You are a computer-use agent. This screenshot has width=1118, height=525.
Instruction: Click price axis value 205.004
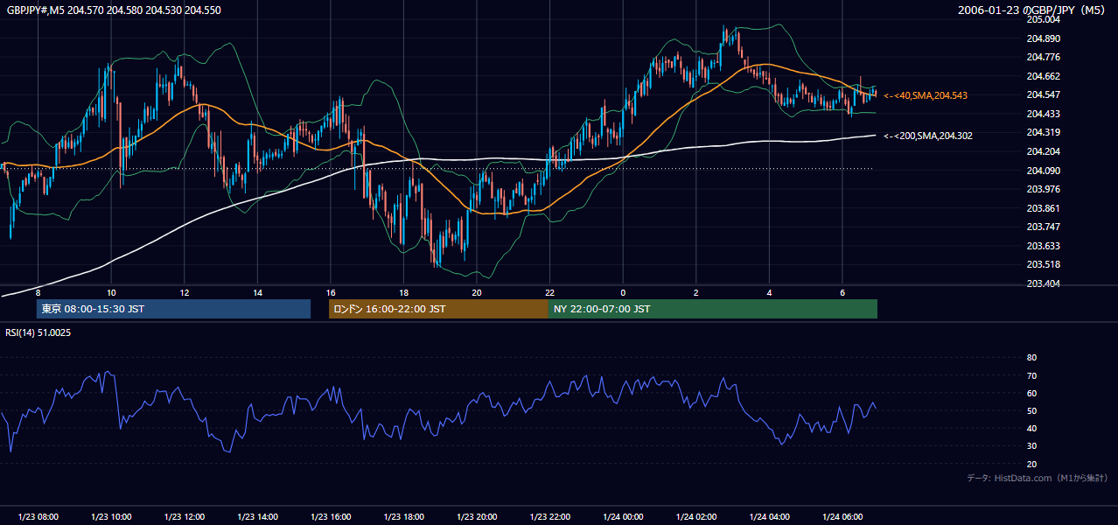pyautogui.click(x=1044, y=19)
